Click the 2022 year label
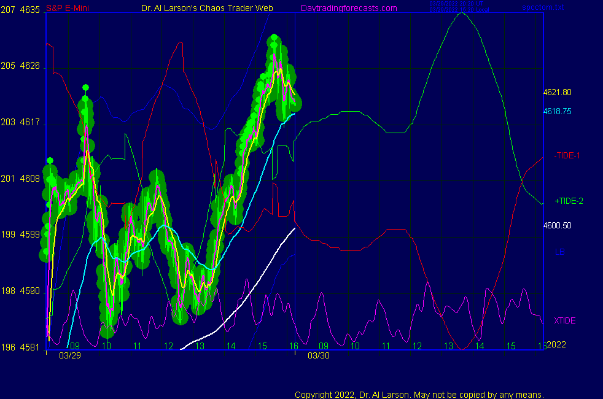Viewport: 603px width, 399px height. point(556,344)
